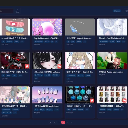This screenshot has height=128, width=128.
Task: Click the red badge icon on the FREE 20アバター thumbnail
Action: [x=27, y=66]
